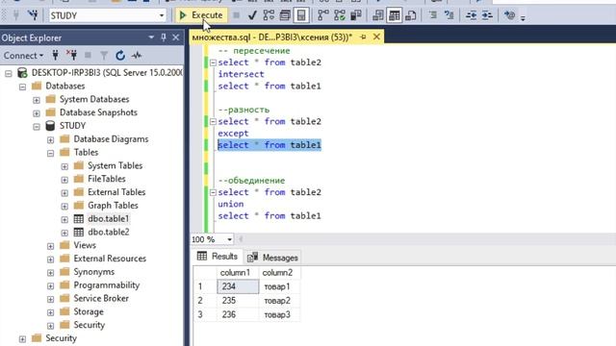Switch to the Results tab
616x346 pixels.
coord(218,257)
